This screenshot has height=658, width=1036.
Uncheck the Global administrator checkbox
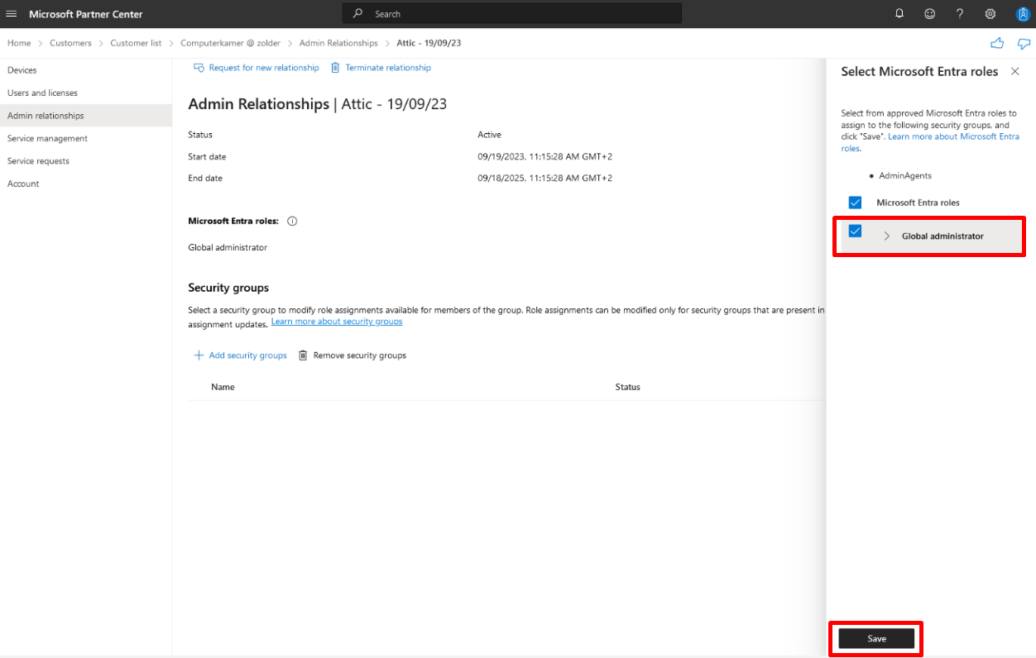tap(855, 231)
